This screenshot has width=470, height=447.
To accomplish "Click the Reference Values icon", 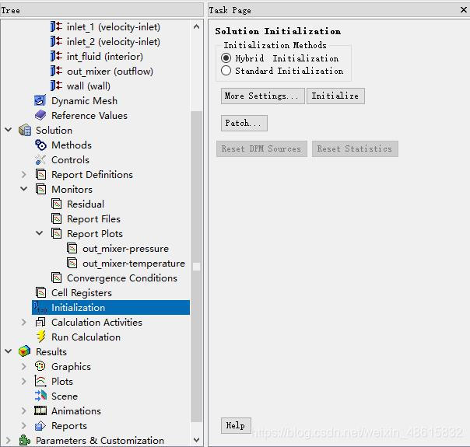I will [40, 116].
